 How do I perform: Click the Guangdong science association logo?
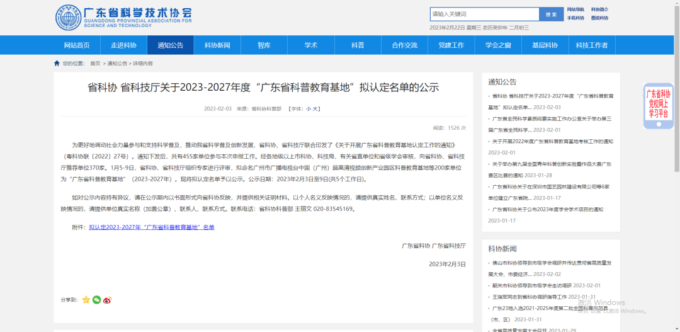coord(123,18)
